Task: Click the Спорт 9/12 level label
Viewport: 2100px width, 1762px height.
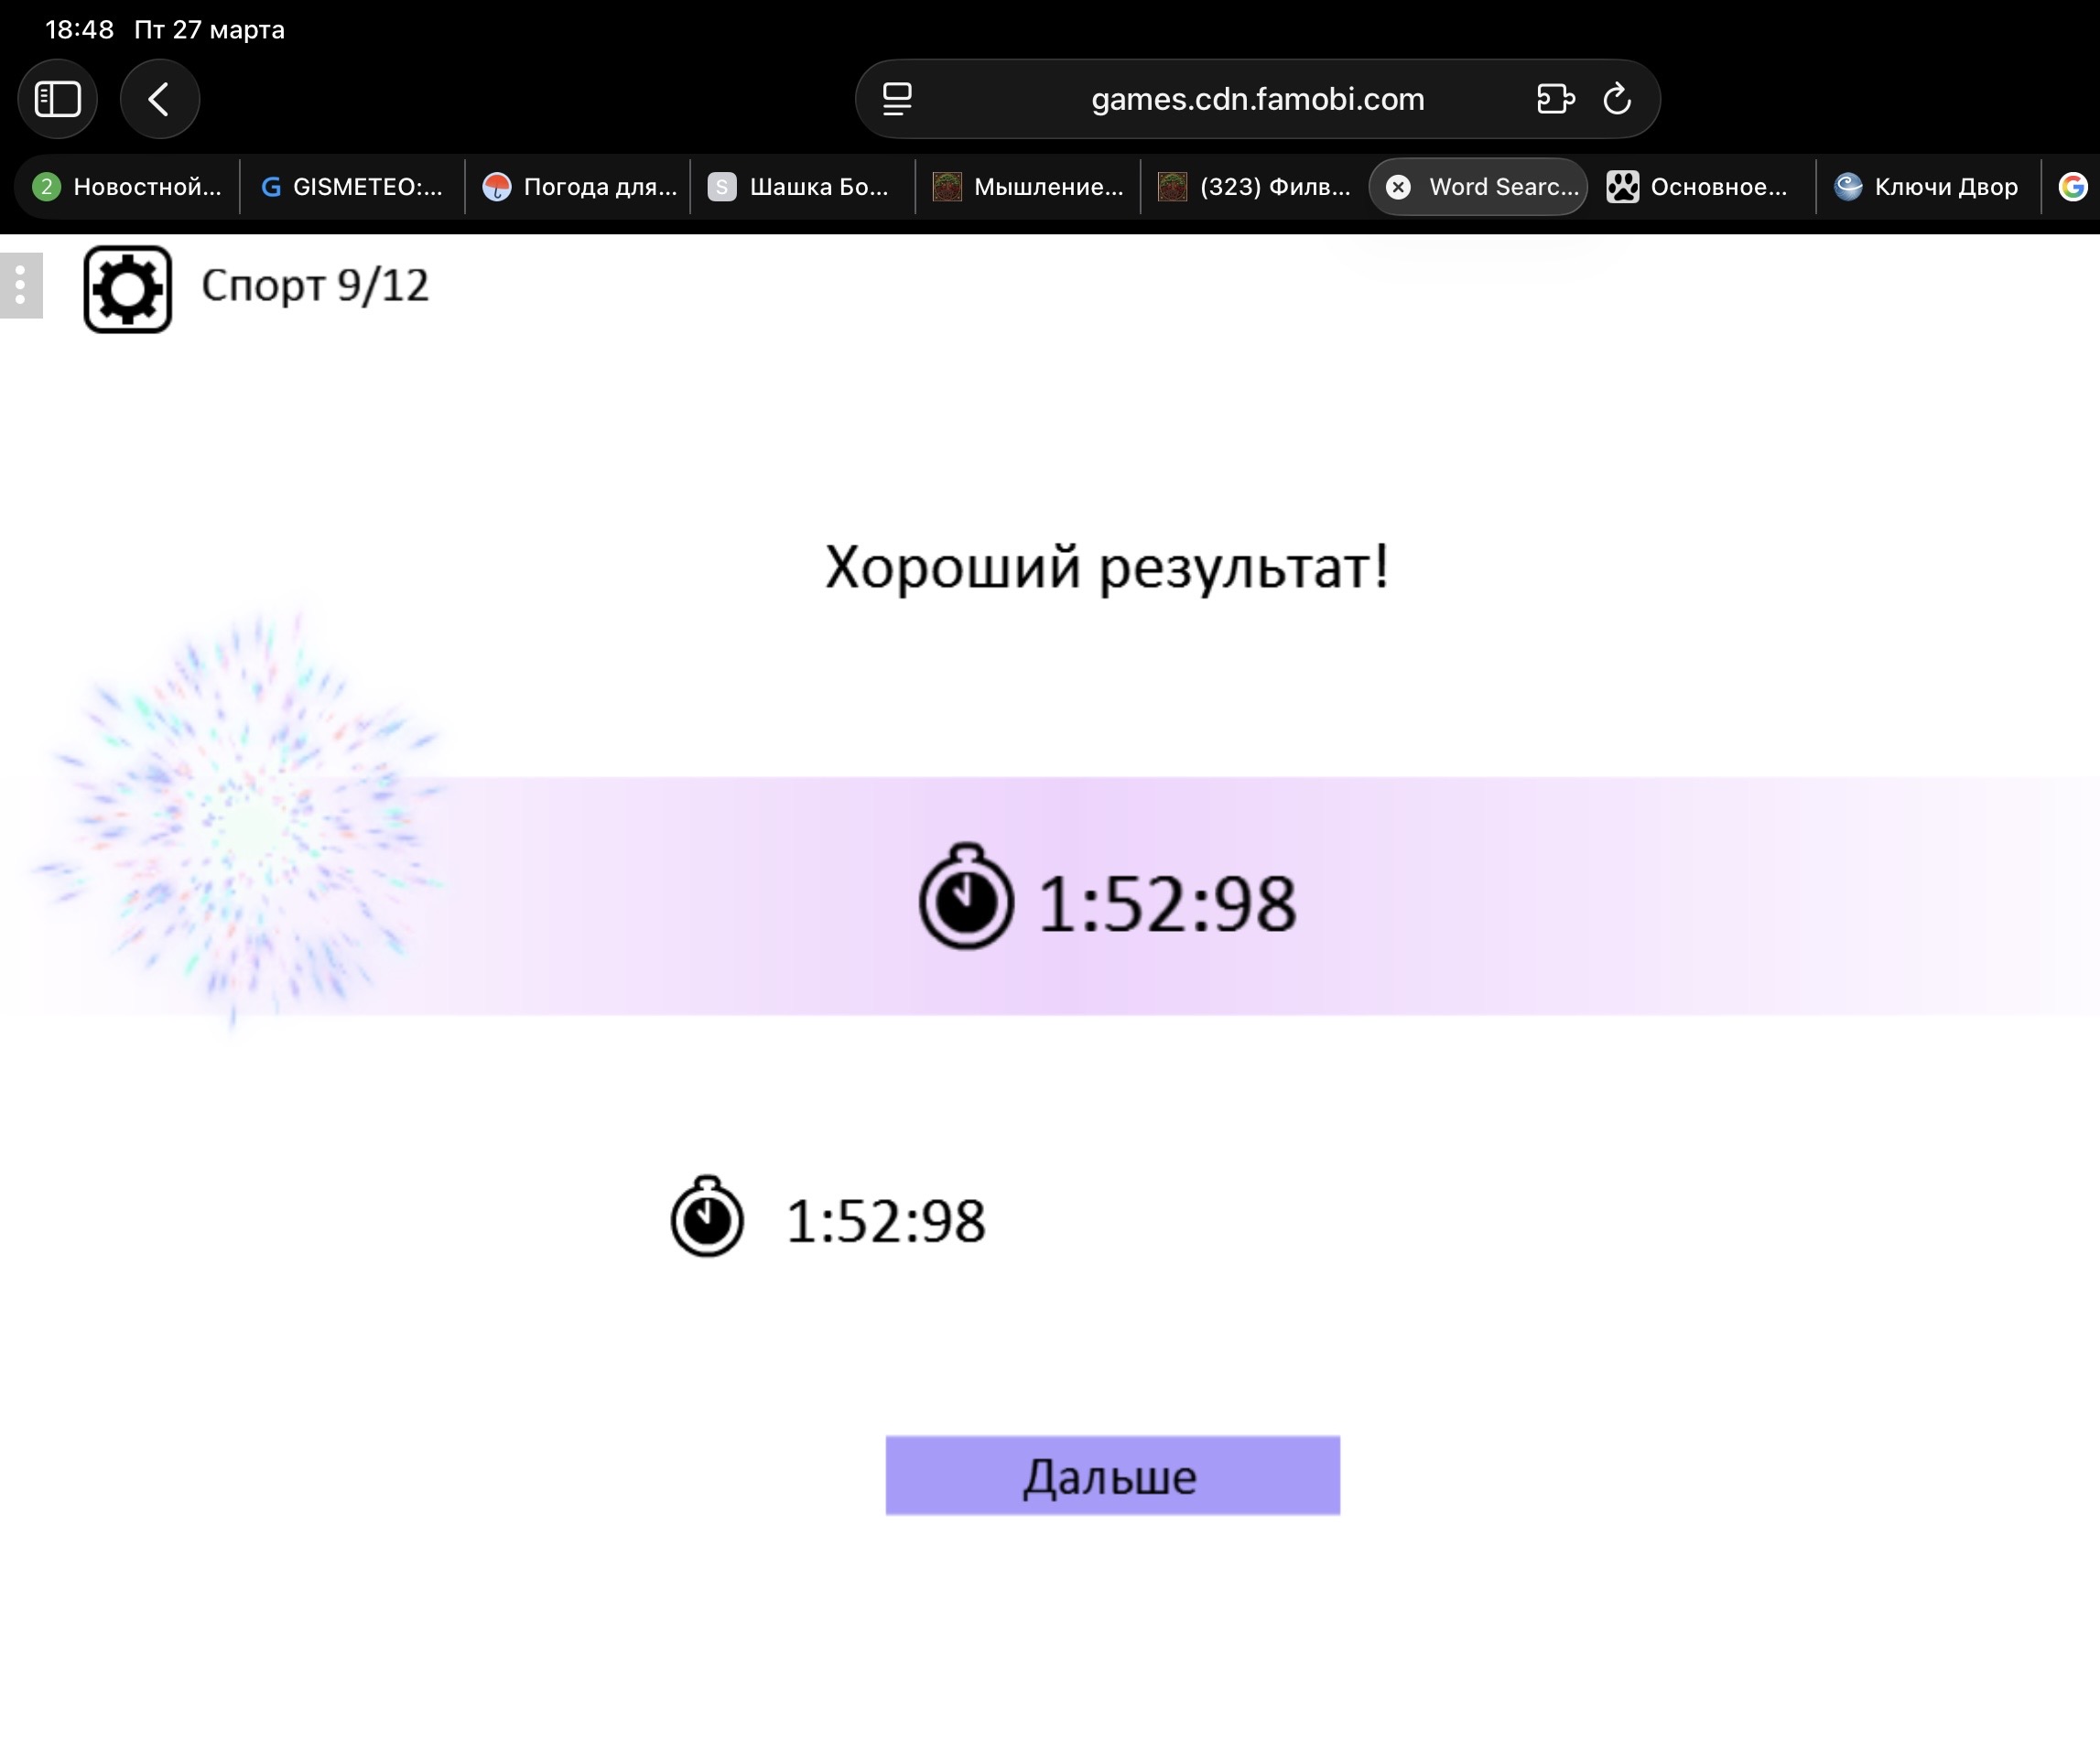Action: 315,286
